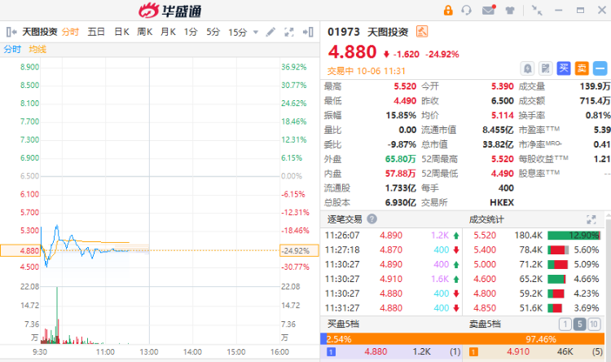Click the 成交统计 heading
This screenshot has height=362, width=611.
pyautogui.click(x=486, y=219)
